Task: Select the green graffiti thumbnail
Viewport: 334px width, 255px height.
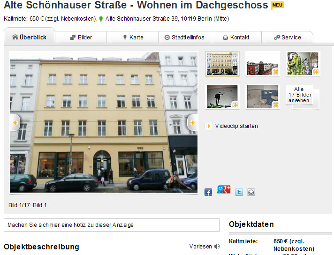Action: click(x=303, y=64)
